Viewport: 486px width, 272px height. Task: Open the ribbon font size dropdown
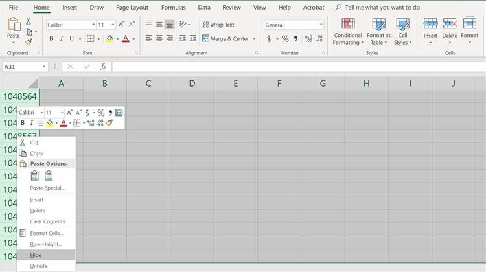113,25
